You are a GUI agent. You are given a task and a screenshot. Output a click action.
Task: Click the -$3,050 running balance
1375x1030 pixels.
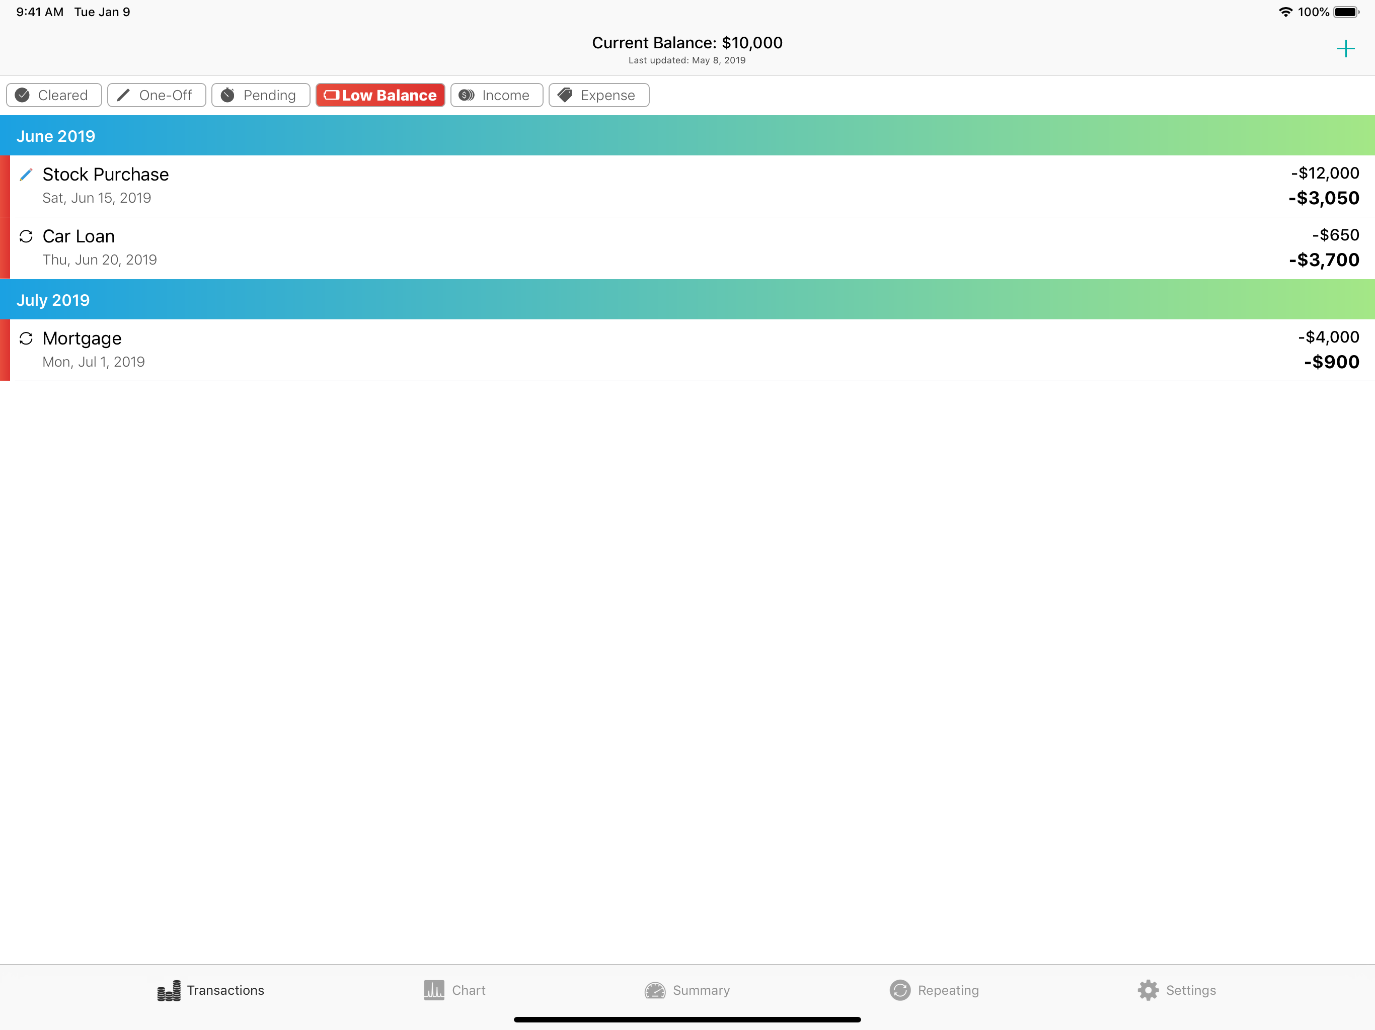[1323, 198]
